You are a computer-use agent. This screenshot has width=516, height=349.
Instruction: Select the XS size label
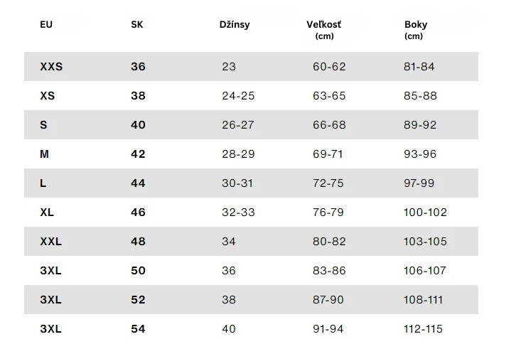[48, 96]
